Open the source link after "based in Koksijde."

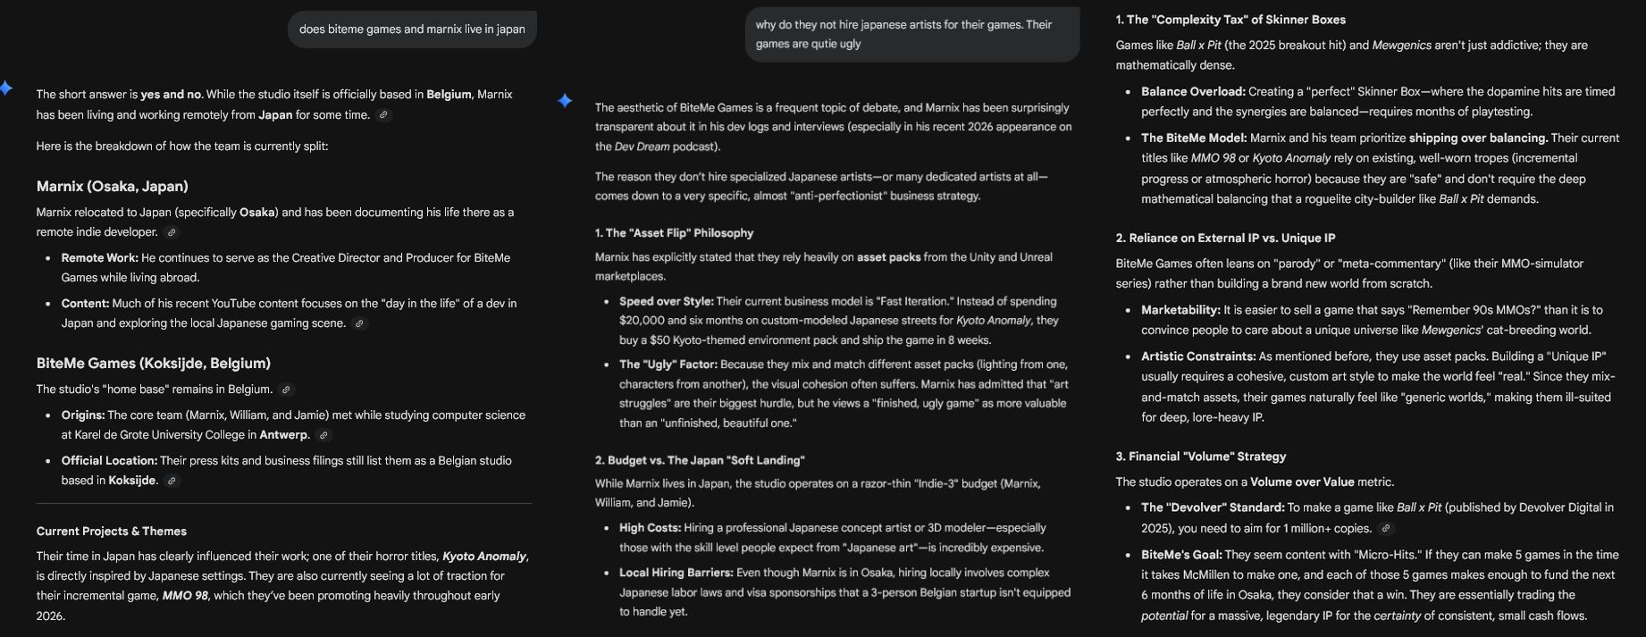172,481
